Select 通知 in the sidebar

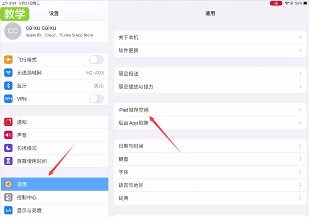55,122
